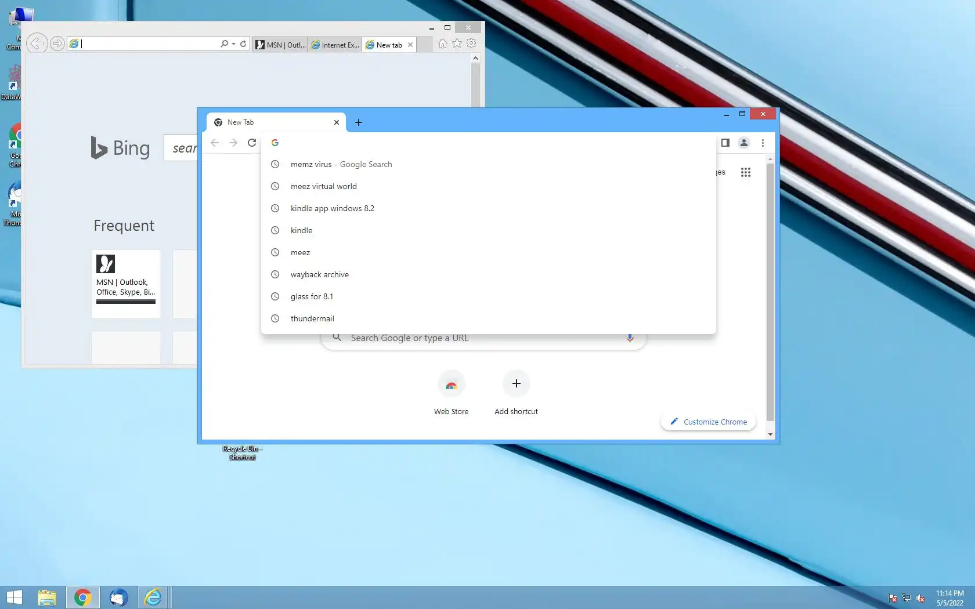The width and height of the screenshot is (975, 609).
Task: Go back in Internet Explorer
Action: [x=37, y=43]
